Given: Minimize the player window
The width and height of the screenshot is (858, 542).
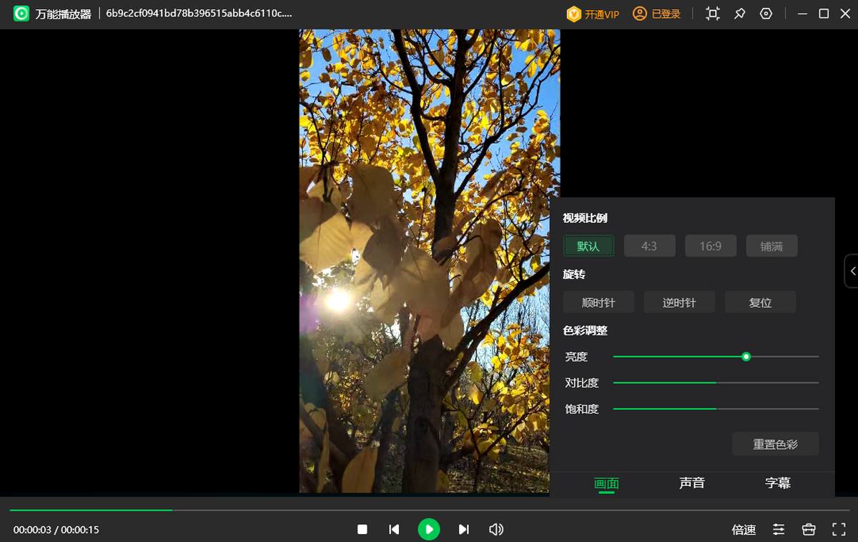Looking at the screenshot, I should coord(804,14).
